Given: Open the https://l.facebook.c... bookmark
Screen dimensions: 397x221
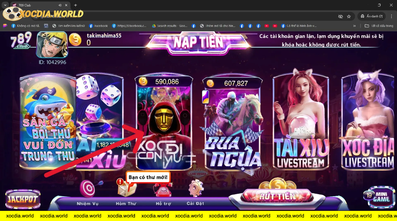Looking at the screenshot, I should click(129, 26).
